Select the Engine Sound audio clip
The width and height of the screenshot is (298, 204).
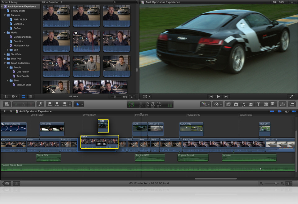pos(193,158)
